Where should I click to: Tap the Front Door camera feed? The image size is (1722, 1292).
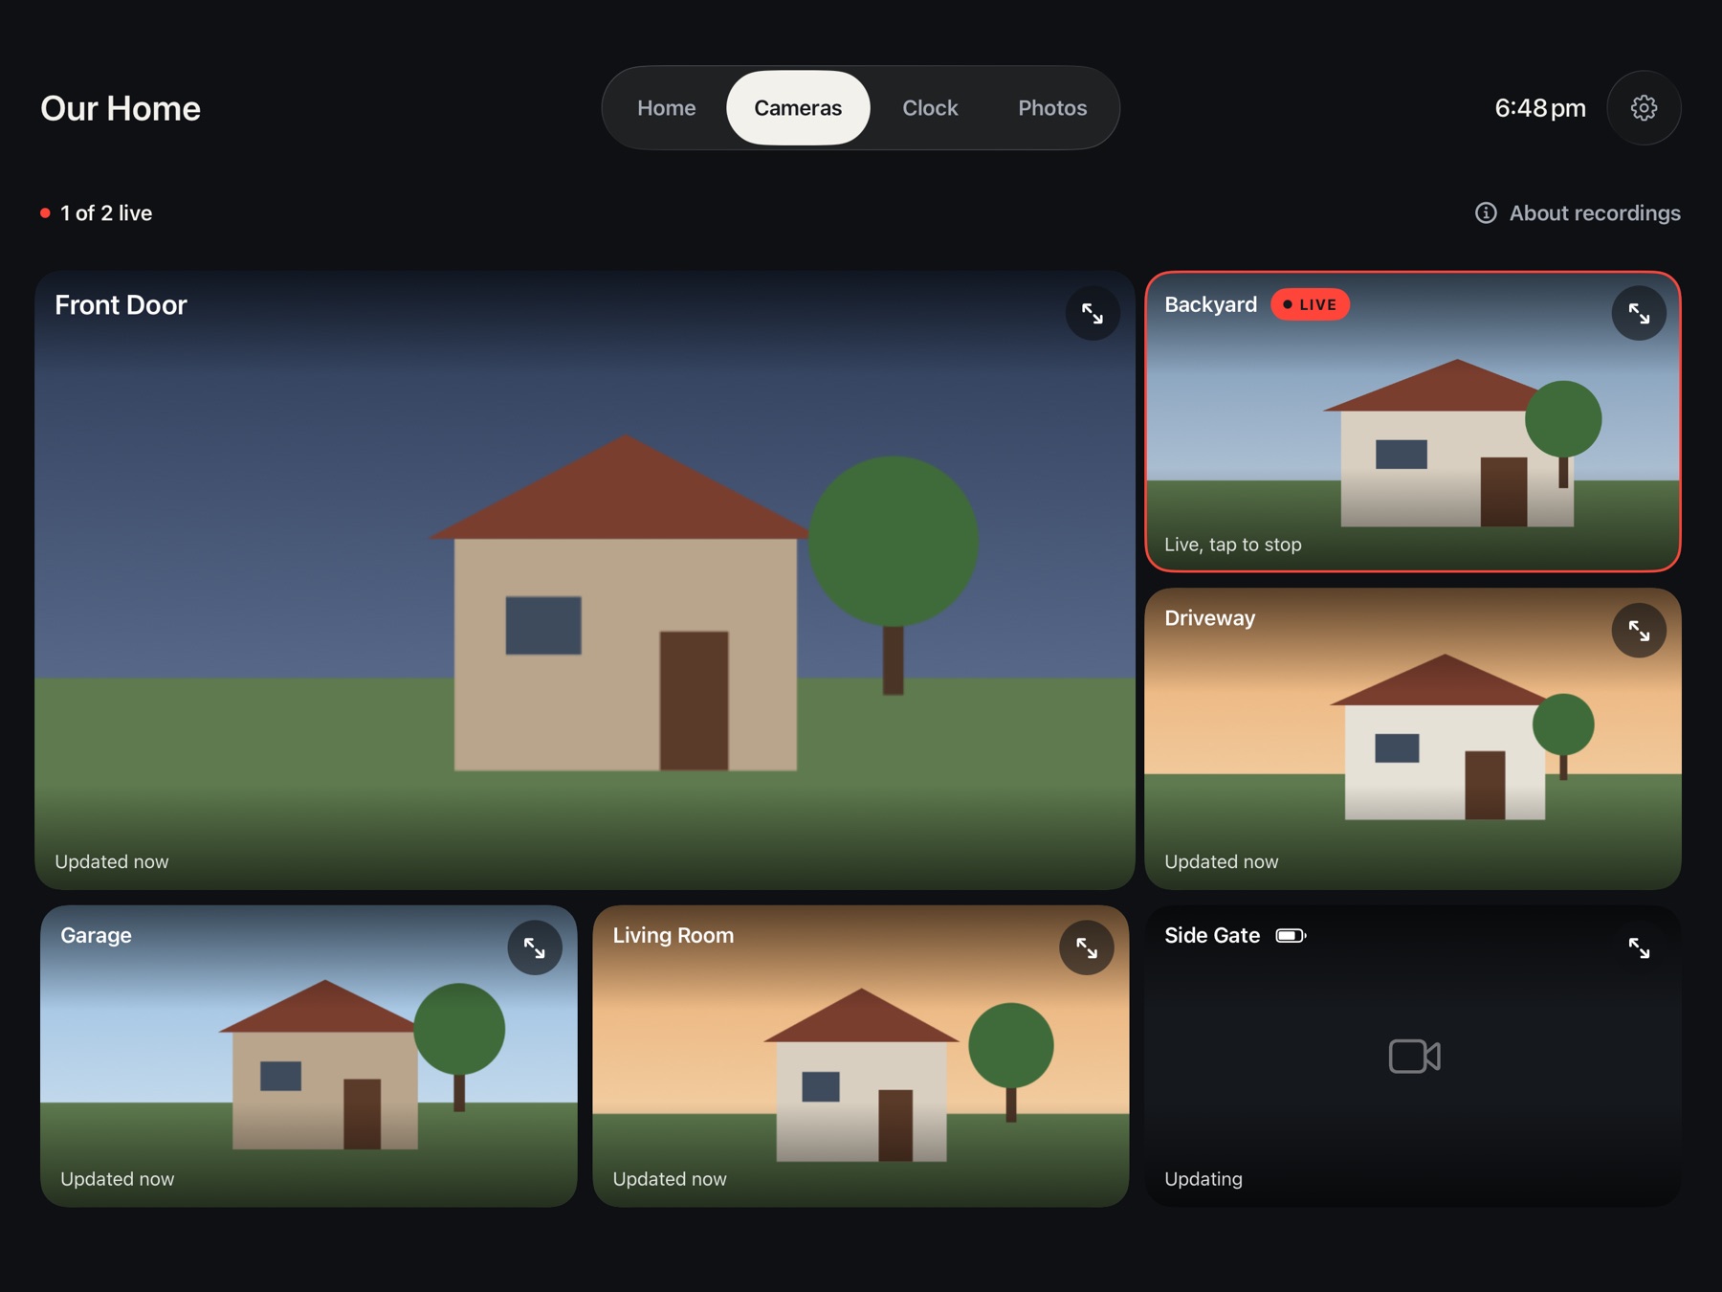pyautogui.click(x=585, y=580)
